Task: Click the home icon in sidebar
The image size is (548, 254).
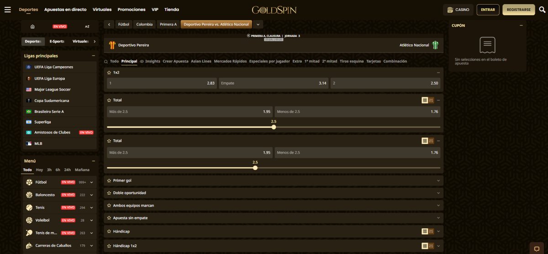Action: (x=32, y=26)
